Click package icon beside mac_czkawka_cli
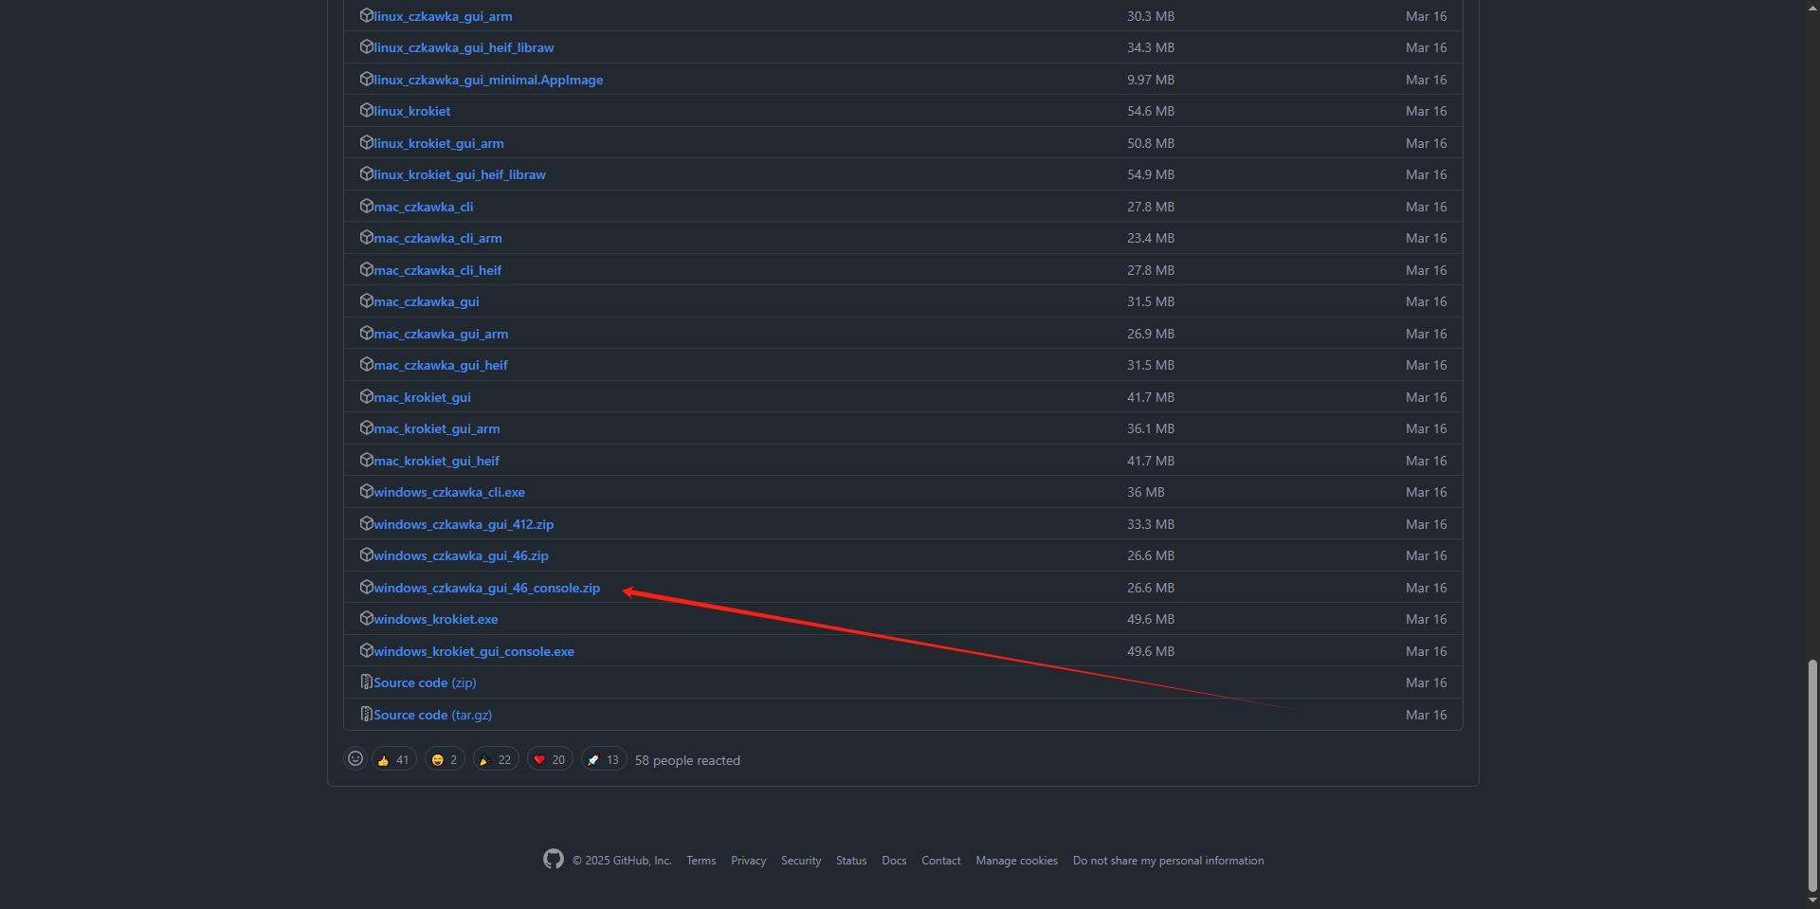The width and height of the screenshot is (1820, 909). (366, 206)
